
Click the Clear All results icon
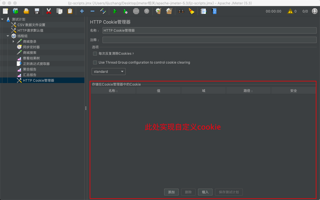169,11
